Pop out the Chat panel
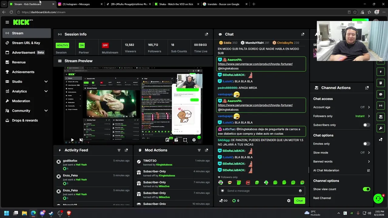 [x=303, y=34]
